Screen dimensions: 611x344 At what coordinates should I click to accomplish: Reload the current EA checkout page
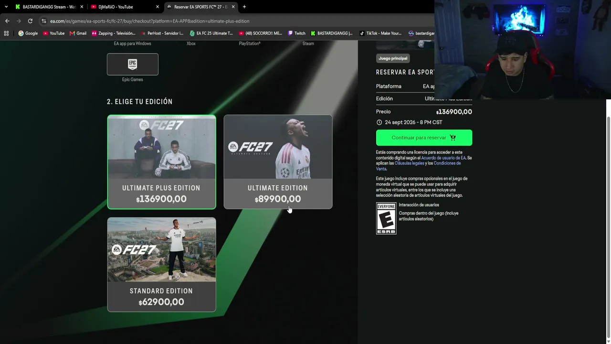click(30, 21)
